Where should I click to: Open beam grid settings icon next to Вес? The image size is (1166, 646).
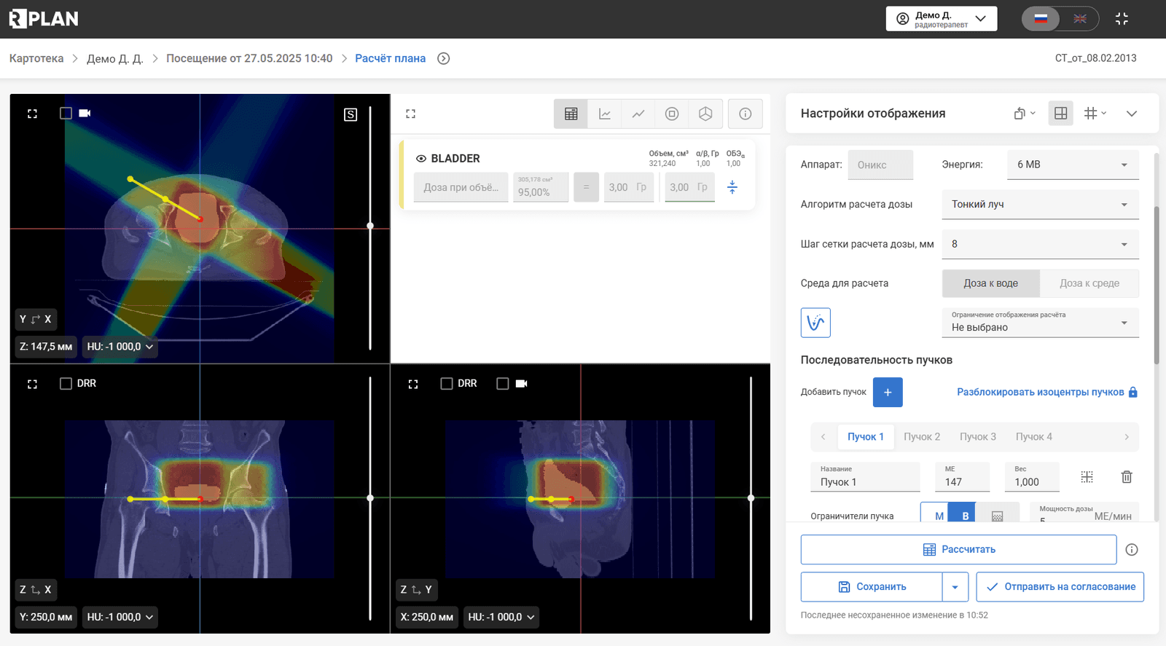click(x=1087, y=477)
